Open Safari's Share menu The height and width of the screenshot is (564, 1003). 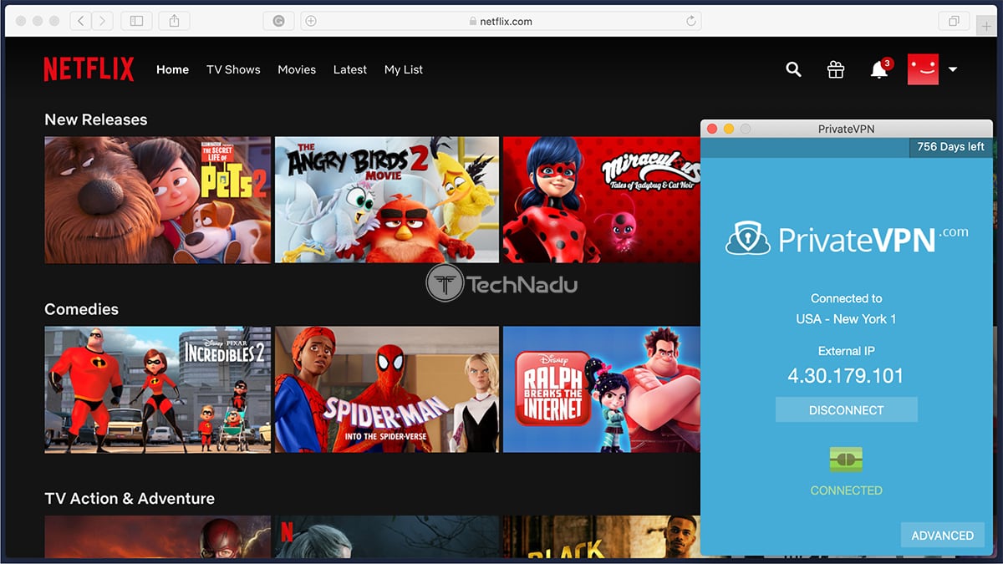pyautogui.click(x=175, y=21)
